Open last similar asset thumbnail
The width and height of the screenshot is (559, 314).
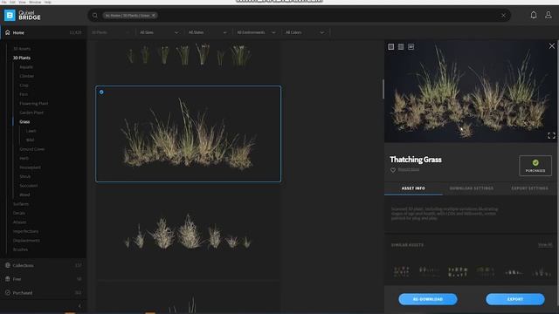pyautogui.click(x=542, y=271)
